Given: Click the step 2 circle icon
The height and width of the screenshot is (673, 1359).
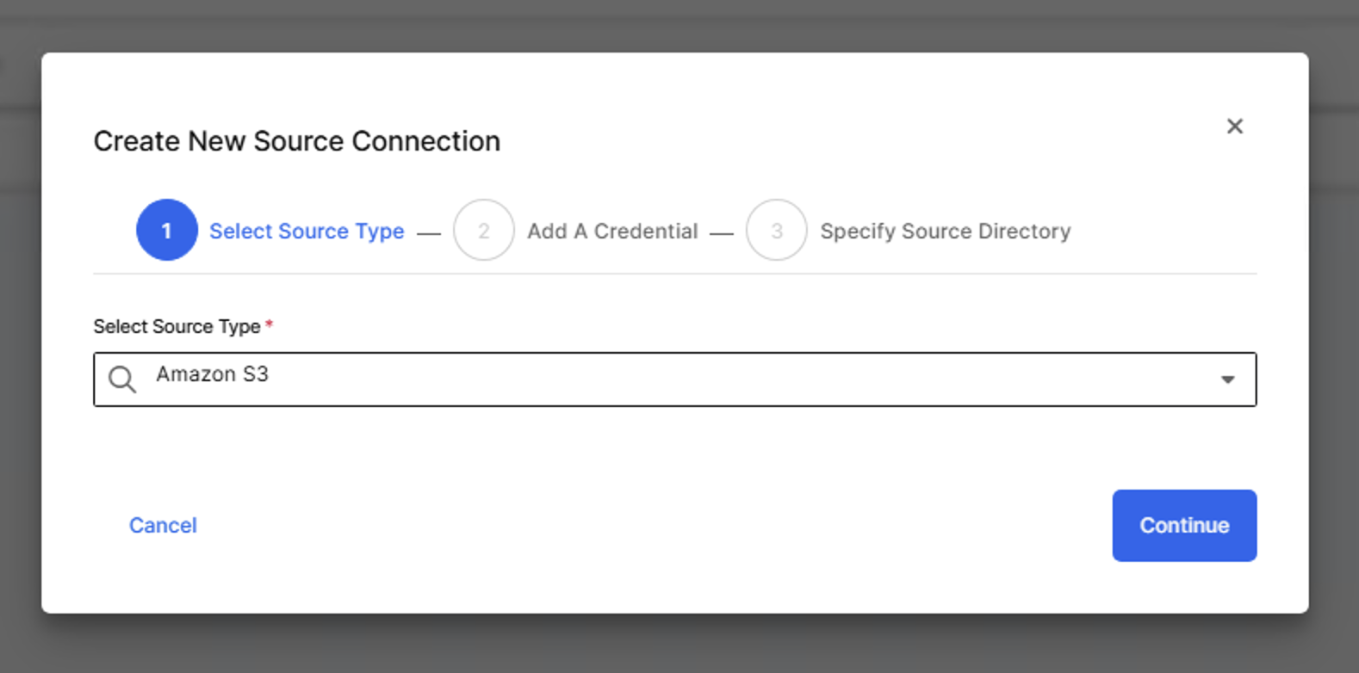Looking at the screenshot, I should (x=484, y=230).
